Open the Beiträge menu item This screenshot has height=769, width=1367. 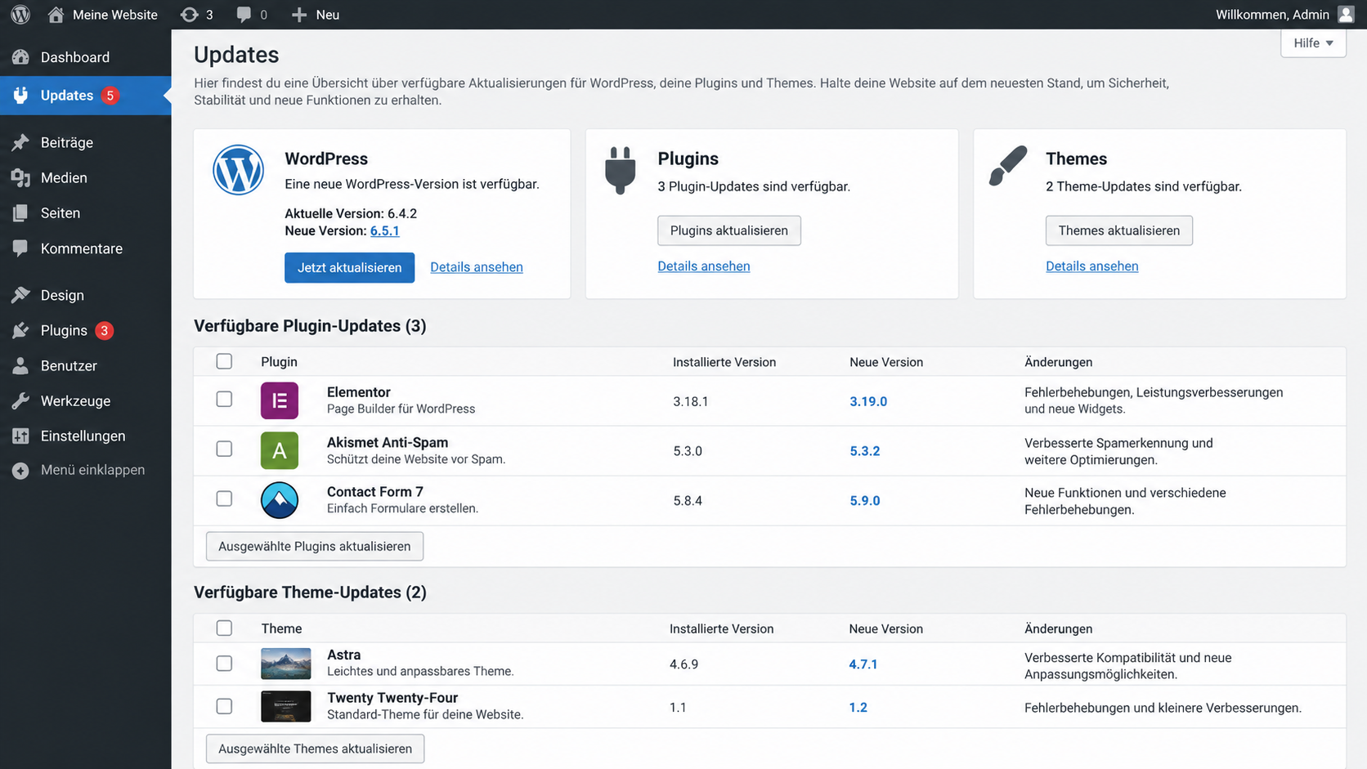(86, 142)
